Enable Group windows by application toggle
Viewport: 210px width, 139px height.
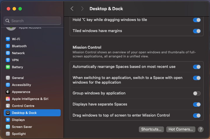(197, 93)
